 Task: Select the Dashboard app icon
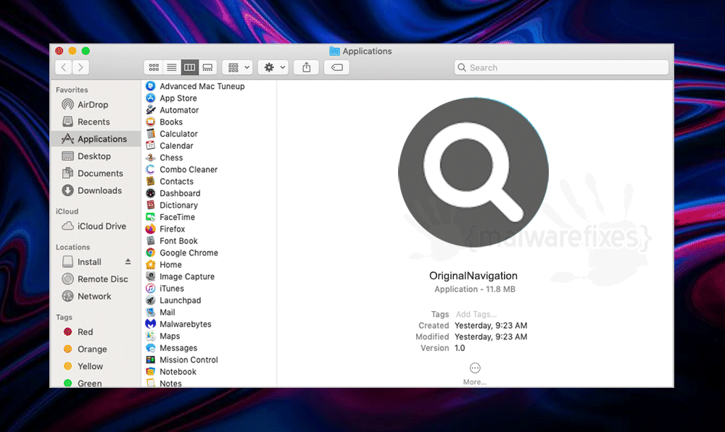point(150,193)
